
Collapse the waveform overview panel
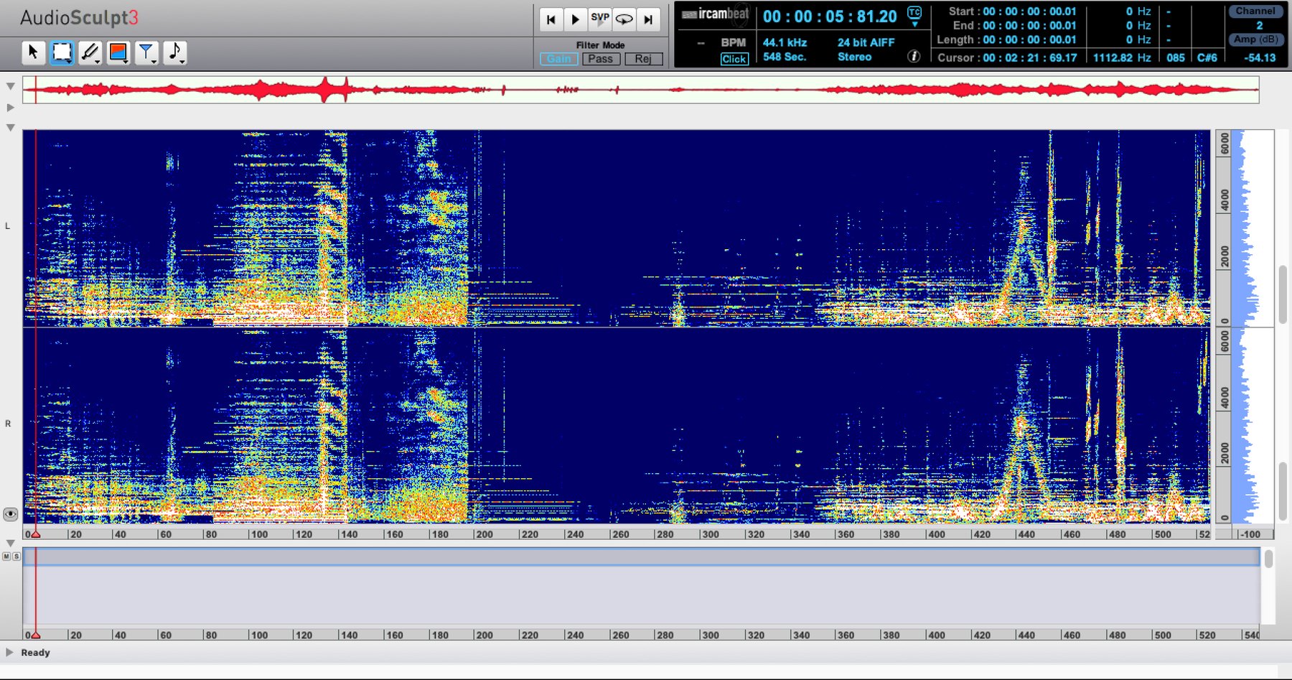[x=10, y=86]
